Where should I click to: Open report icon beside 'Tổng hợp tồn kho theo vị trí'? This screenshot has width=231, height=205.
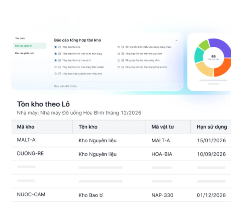point(60,60)
